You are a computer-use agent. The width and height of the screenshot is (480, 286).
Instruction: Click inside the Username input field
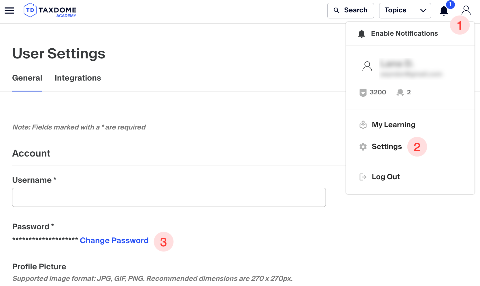click(x=169, y=197)
